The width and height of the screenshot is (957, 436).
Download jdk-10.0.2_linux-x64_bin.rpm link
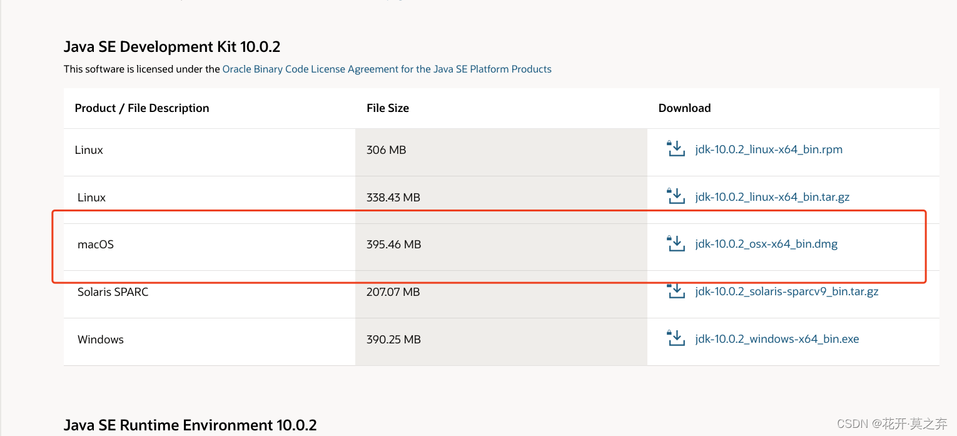[x=769, y=150]
